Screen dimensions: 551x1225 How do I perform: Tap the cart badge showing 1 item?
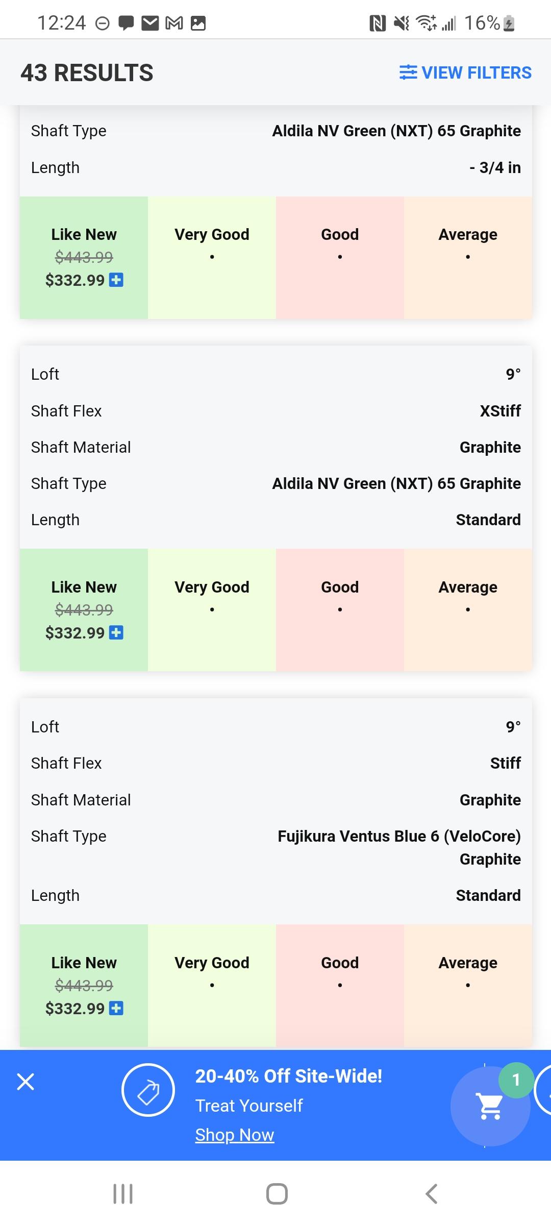point(516,1080)
